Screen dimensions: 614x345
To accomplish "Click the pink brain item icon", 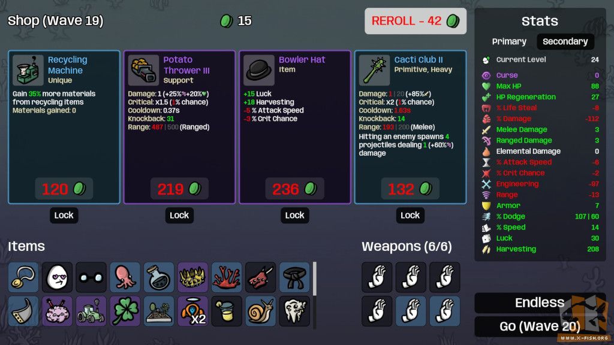I will coord(57,311).
